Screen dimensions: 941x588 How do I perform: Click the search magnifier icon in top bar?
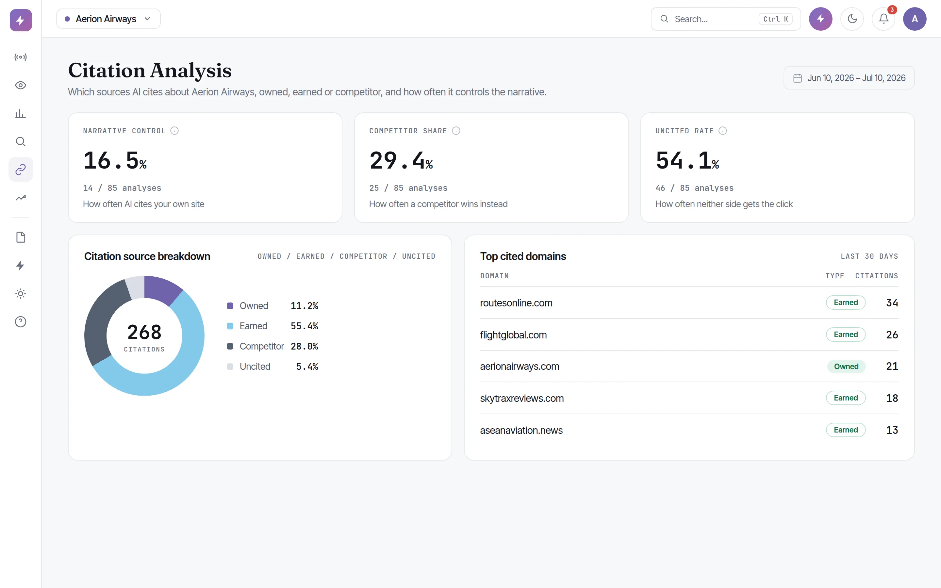[665, 19]
